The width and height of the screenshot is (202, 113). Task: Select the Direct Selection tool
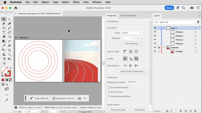[x=9, y=19]
